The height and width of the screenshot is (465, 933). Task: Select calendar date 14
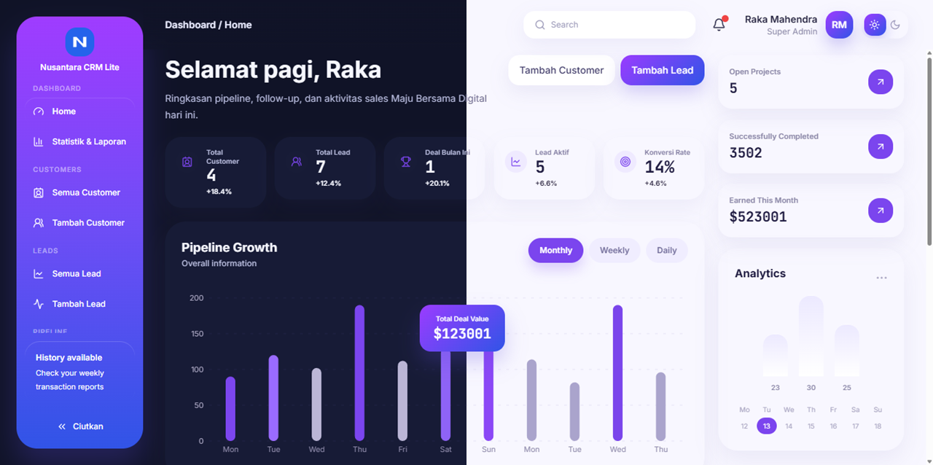click(x=789, y=426)
